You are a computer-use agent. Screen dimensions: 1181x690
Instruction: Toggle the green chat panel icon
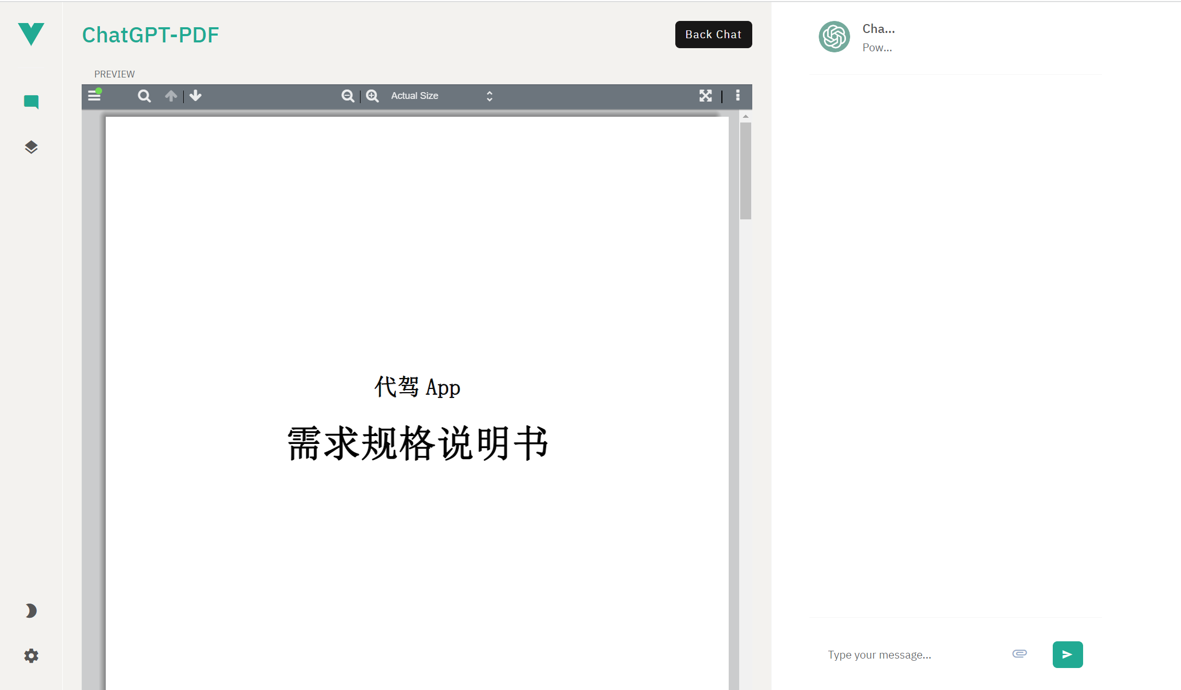click(30, 102)
